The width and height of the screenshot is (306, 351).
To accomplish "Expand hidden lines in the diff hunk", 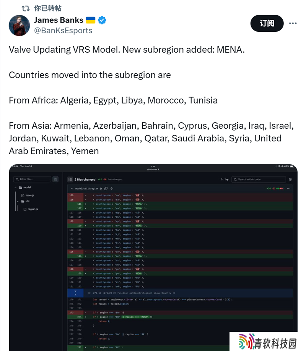I will pyautogui.click(x=76, y=293).
